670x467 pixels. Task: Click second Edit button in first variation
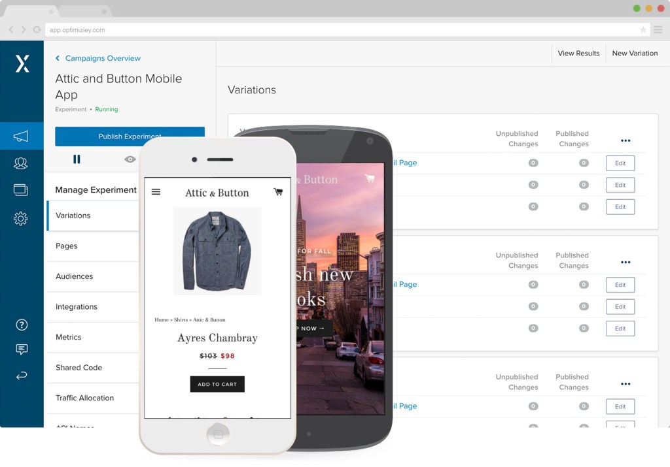point(620,185)
